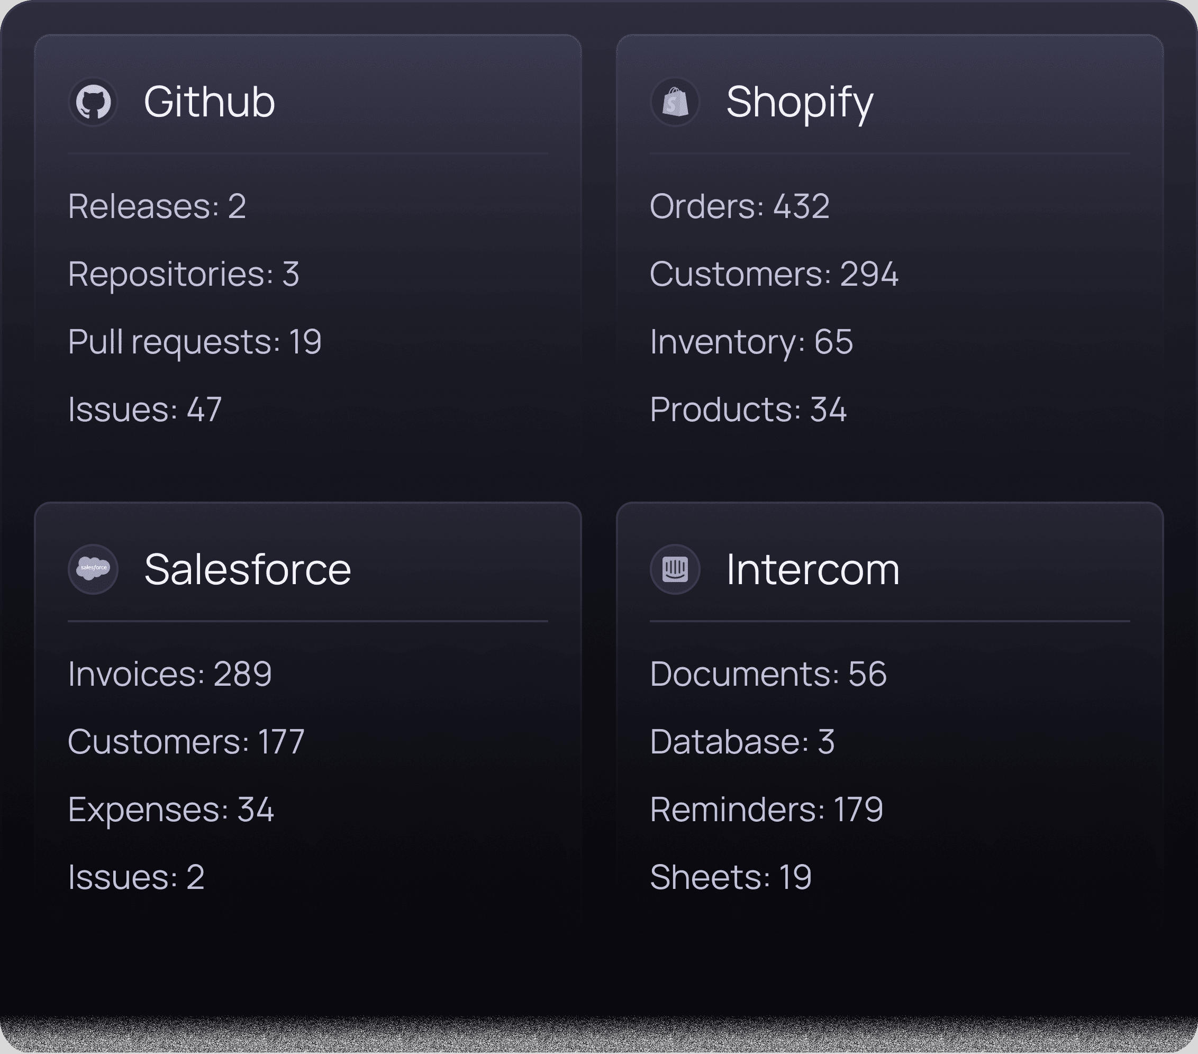The width and height of the screenshot is (1198, 1054).
Task: Open the Salesforce card title
Action: 248,569
